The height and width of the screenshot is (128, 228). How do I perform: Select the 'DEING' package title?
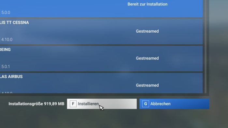5,50
